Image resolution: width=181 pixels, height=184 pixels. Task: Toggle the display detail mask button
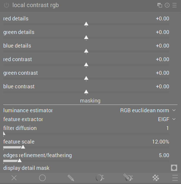click(x=174, y=168)
